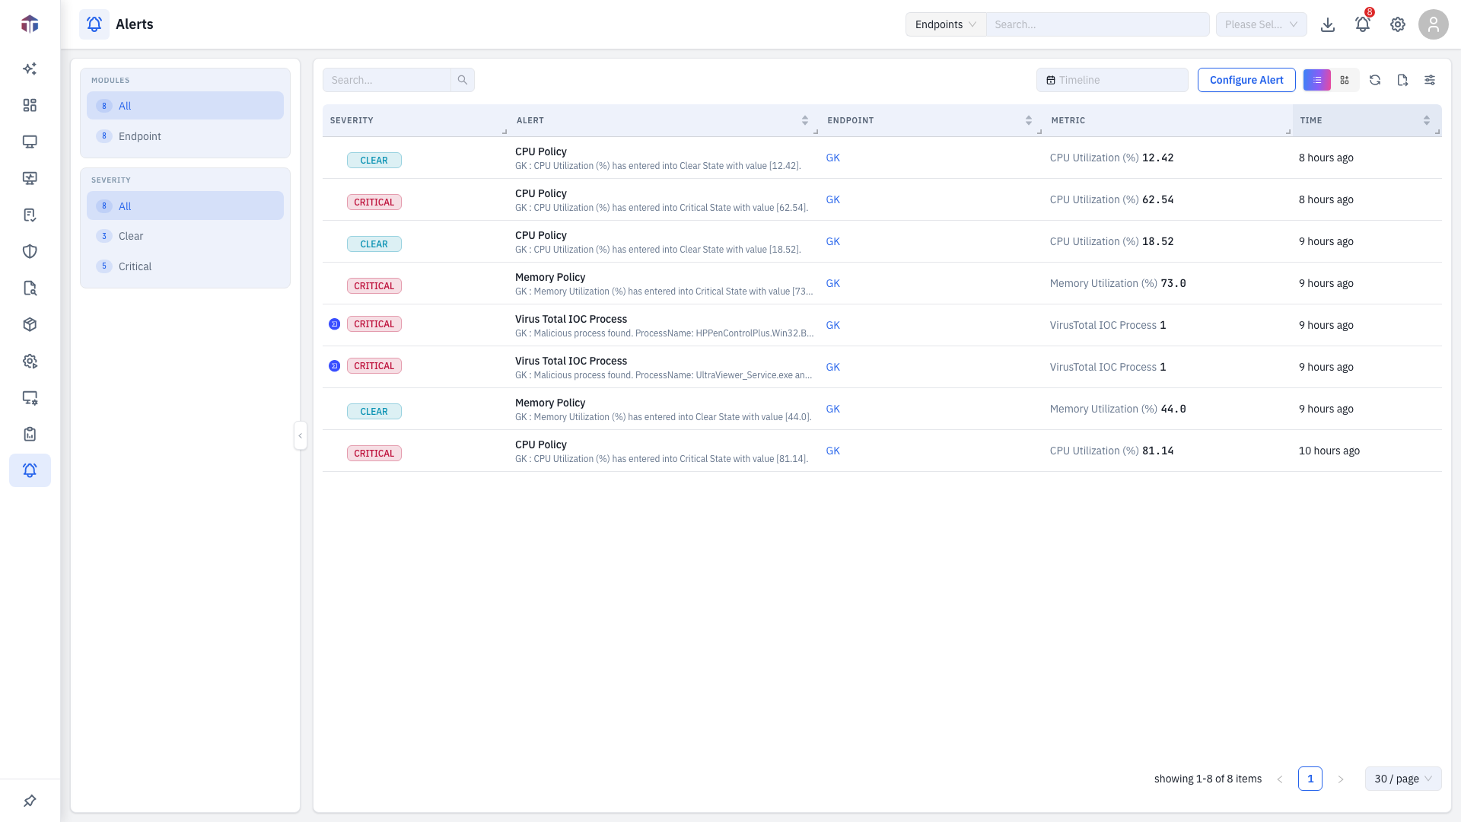Select All under Modules

[x=185, y=106]
